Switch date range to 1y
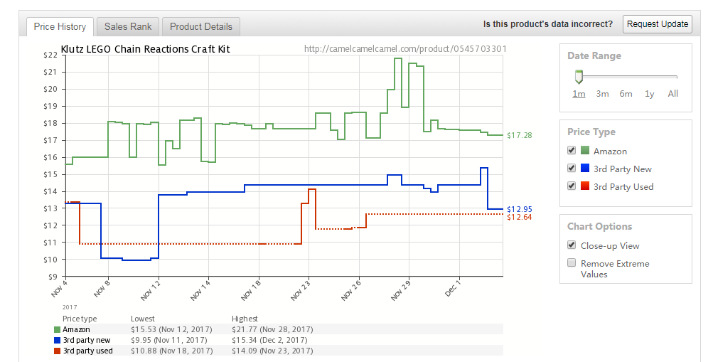 [649, 94]
